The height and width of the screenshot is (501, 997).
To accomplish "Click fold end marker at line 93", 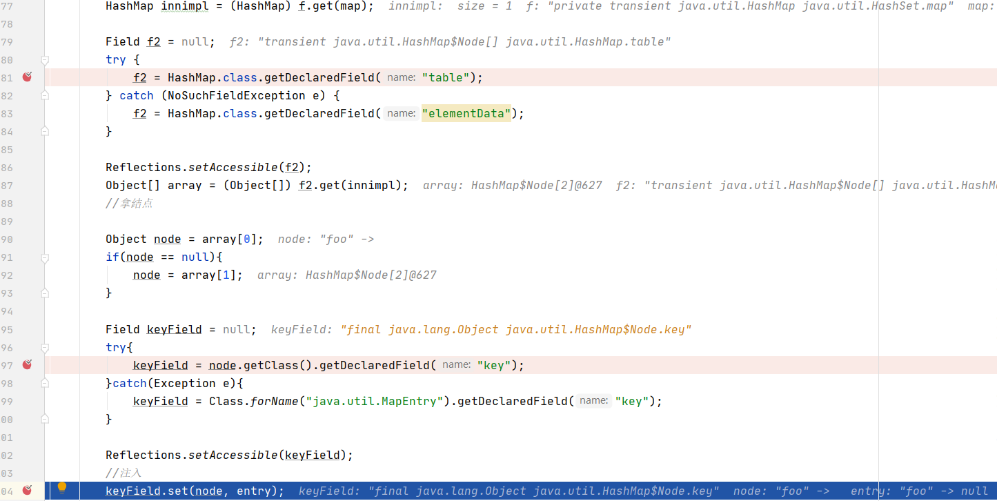I will [x=45, y=293].
